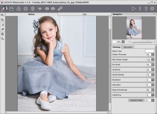
Task: Select the Hand pan tool
Action: [3, 34]
